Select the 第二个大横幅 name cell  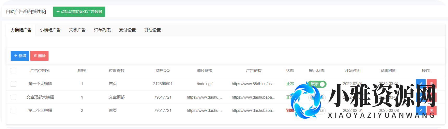click(40, 111)
